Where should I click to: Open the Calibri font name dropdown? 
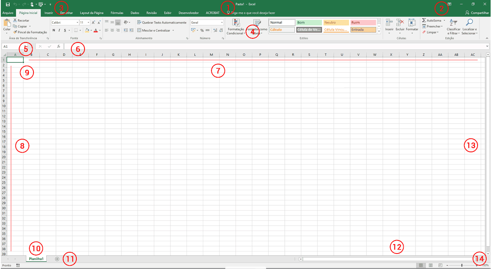point(78,22)
